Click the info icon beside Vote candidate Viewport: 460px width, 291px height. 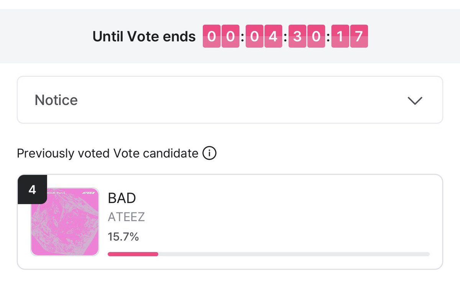click(209, 154)
